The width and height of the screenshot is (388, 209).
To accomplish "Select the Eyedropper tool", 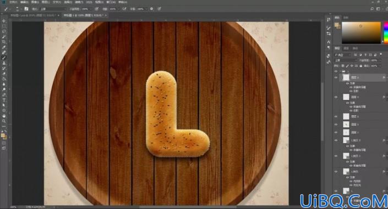I will click(4, 47).
